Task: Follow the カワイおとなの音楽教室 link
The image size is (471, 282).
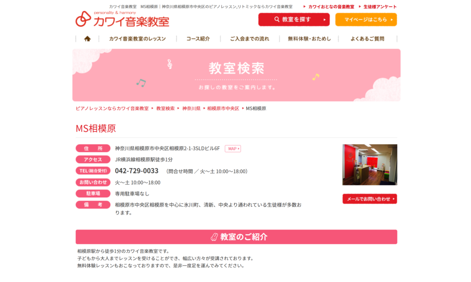Action: [x=331, y=6]
